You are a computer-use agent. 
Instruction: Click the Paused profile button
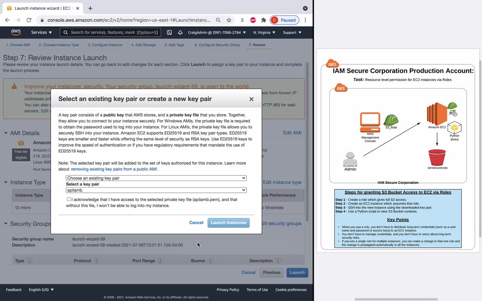(x=285, y=20)
